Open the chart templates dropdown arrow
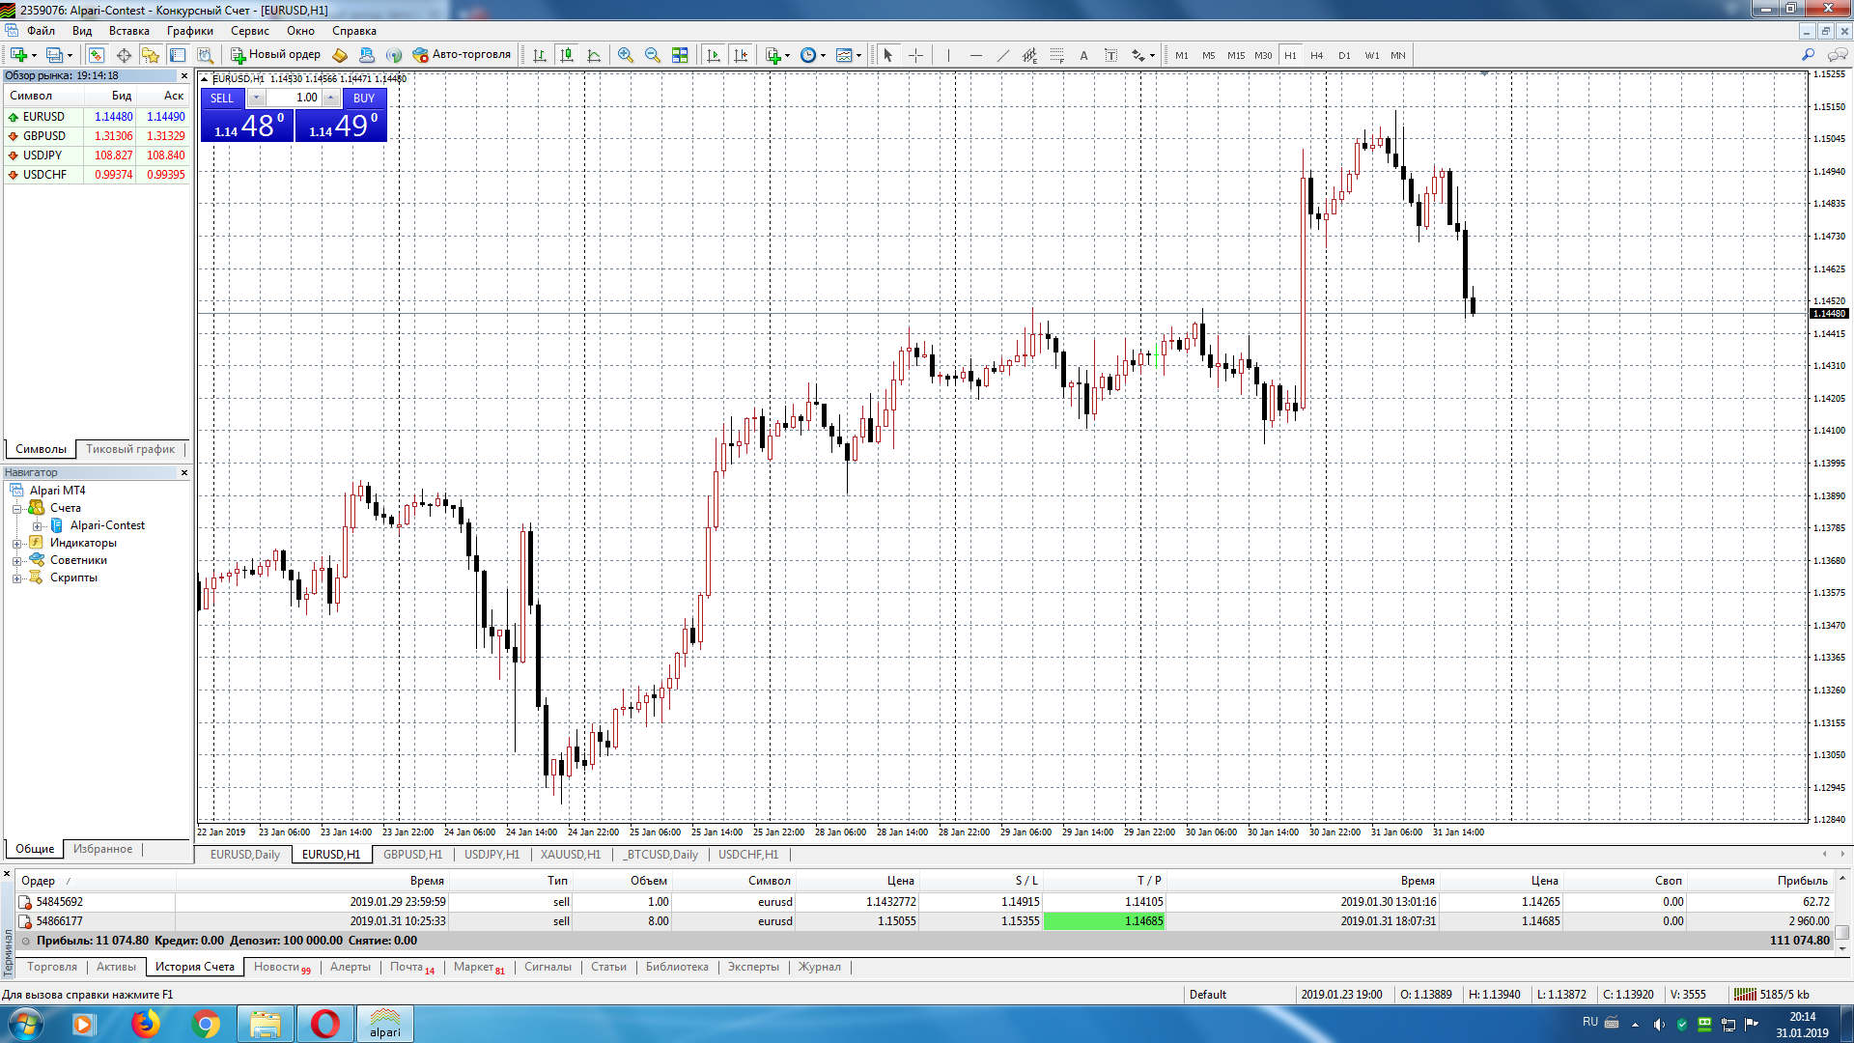Viewport: 1854px width, 1043px height. [x=858, y=55]
